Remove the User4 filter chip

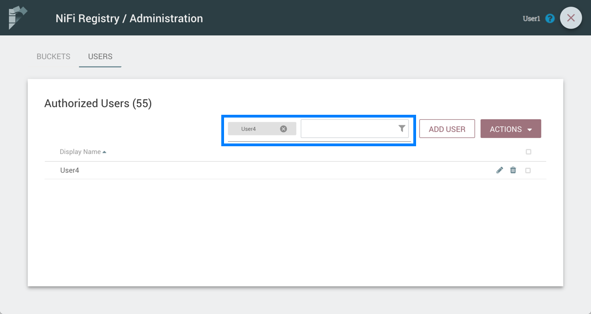click(x=283, y=129)
